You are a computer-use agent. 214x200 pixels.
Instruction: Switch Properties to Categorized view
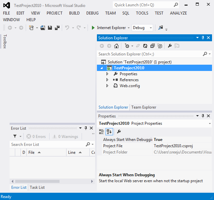102,132
